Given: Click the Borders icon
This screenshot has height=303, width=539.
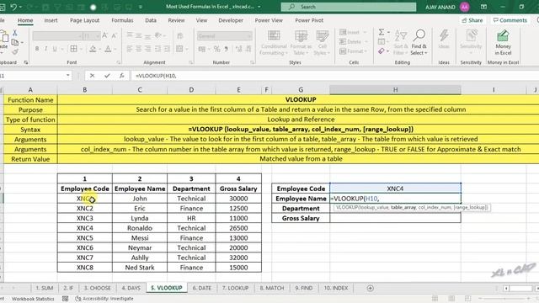Looking at the screenshot, I should point(73,49).
